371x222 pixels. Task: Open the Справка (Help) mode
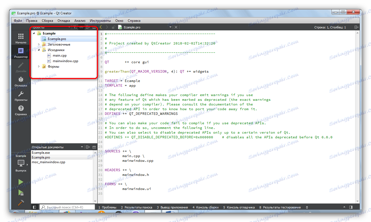[21, 110]
